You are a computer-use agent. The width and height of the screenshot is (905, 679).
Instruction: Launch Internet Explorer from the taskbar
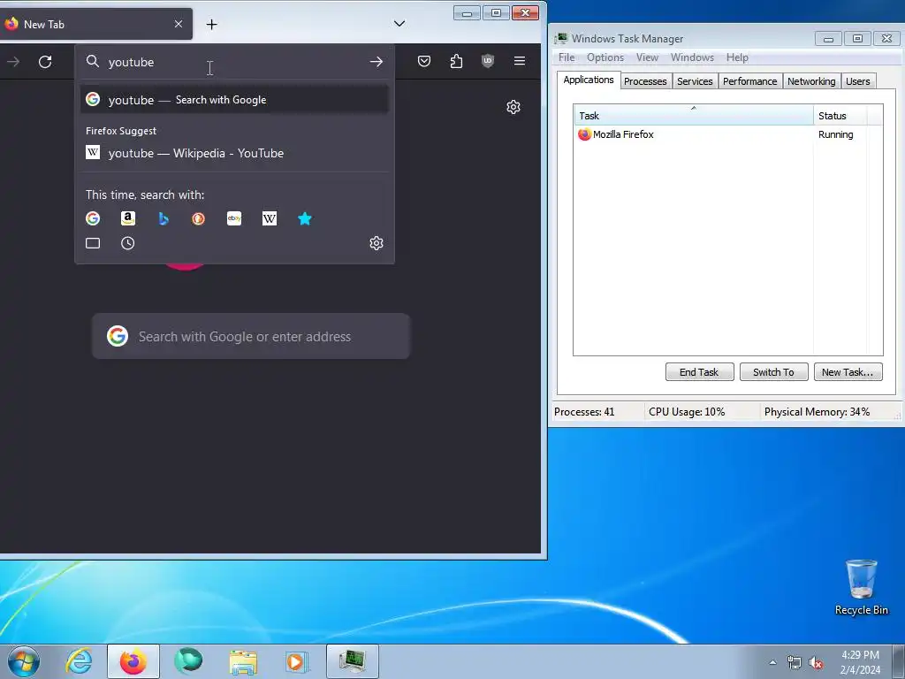(79, 661)
